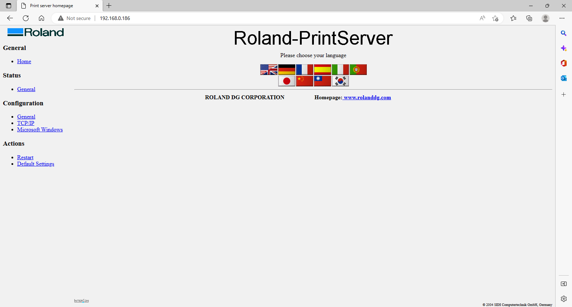Open browser Collections
Screen dimensions: 572x307
(x=529, y=18)
